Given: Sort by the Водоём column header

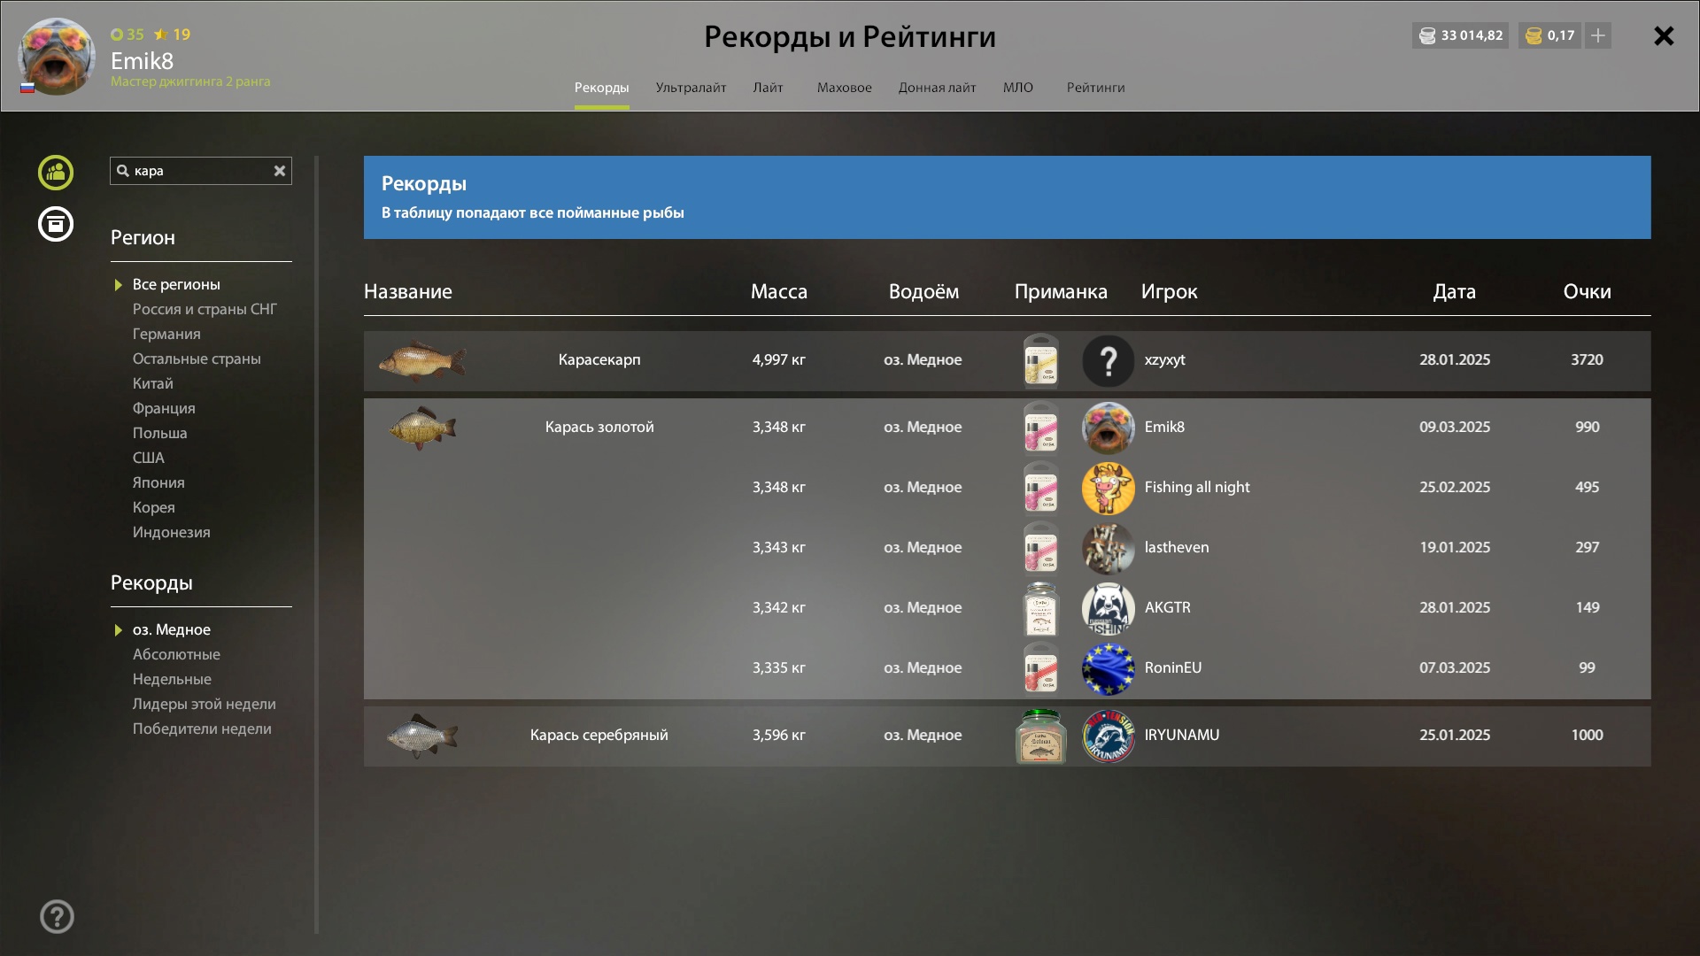Looking at the screenshot, I should coord(923,291).
